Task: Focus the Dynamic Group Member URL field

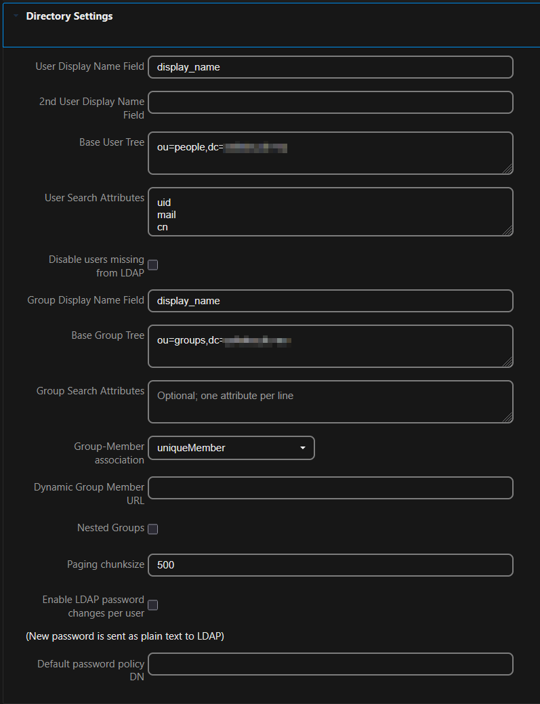Action: 330,488
